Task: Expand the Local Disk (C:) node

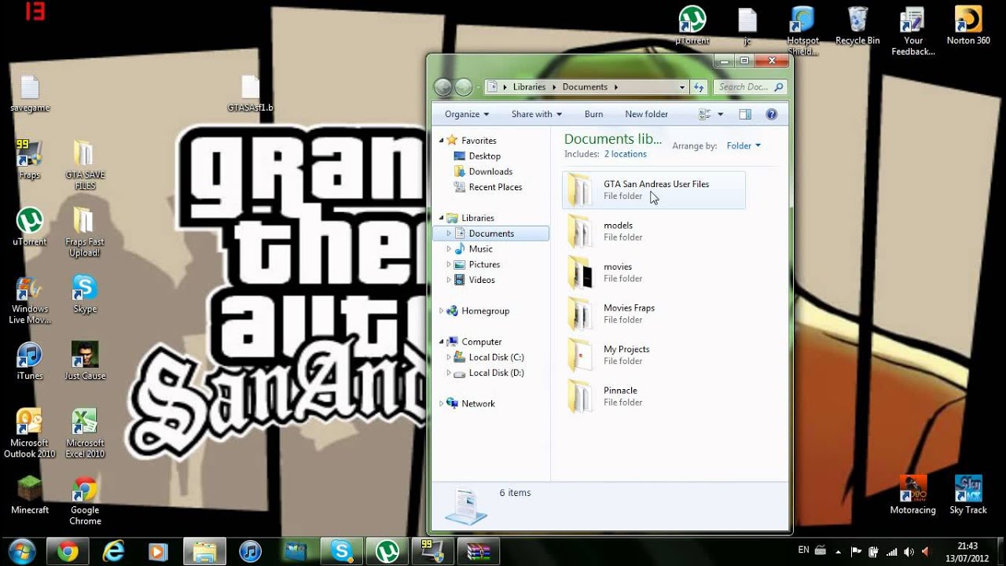Action: pos(449,357)
